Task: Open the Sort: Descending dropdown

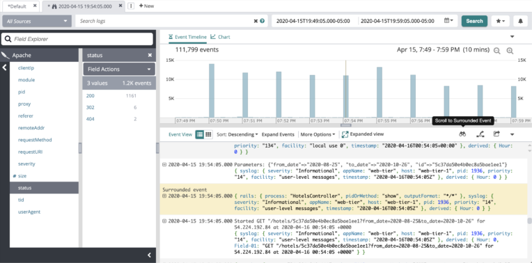Action: (x=237, y=134)
